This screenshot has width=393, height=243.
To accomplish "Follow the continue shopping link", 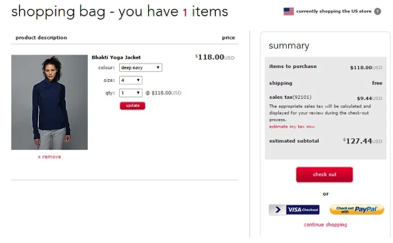I will [x=325, y=225].
